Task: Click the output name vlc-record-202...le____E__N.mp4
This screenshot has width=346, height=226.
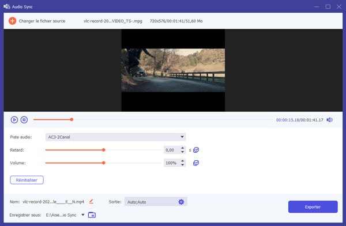Action: point(54,202)
